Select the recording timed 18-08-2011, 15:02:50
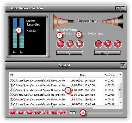This screenshot has width=132, height=123. (64, 90)
